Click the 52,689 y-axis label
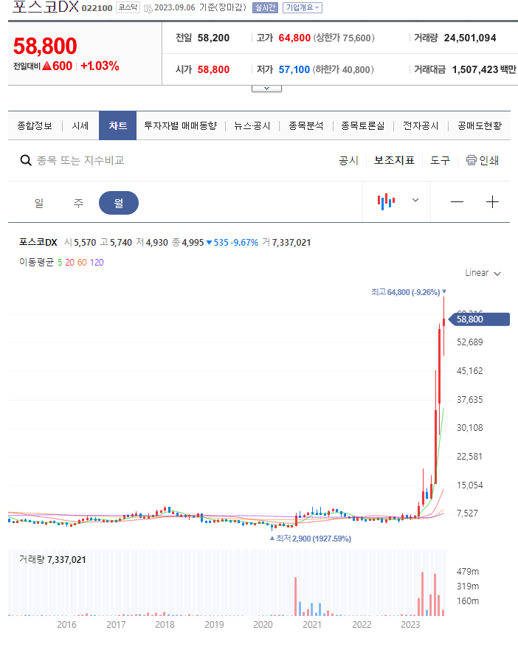This screenshot has height=647, width=518. (x=470, y=342)
